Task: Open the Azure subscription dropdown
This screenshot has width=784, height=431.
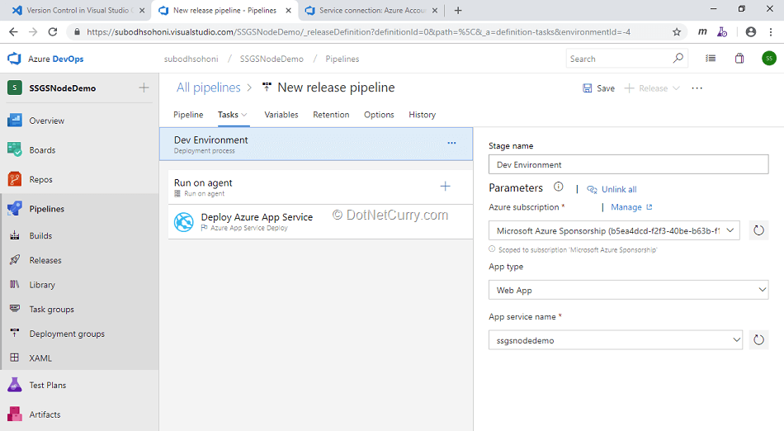Action: click(x=614, y=230)
